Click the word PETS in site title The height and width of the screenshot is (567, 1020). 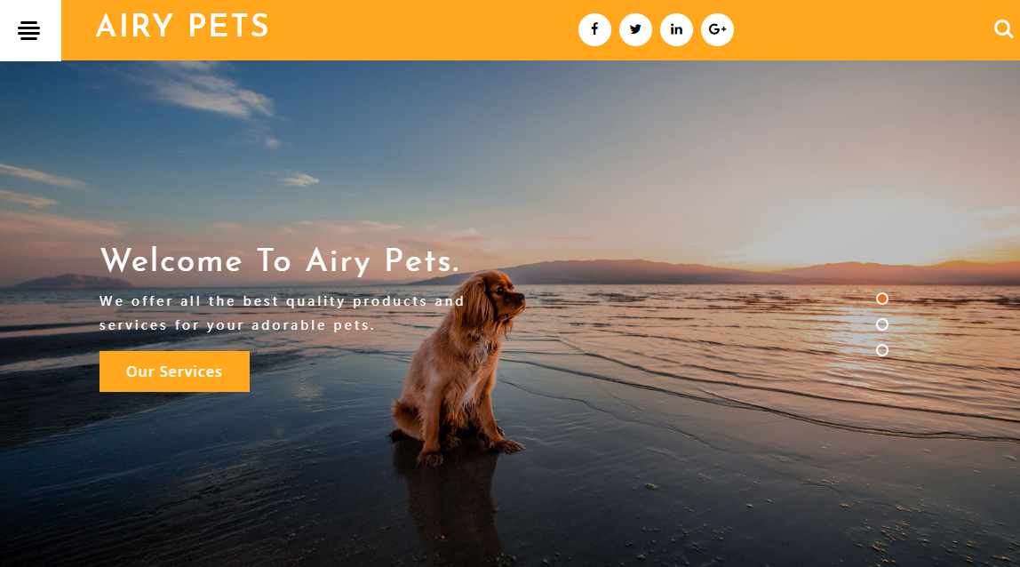coord(228,27)
